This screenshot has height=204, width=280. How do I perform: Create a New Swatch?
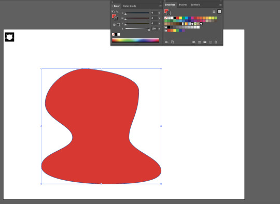[x=211, y=42]
